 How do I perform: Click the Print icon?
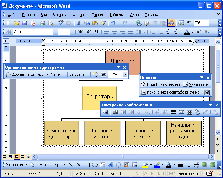coord(43,23)
